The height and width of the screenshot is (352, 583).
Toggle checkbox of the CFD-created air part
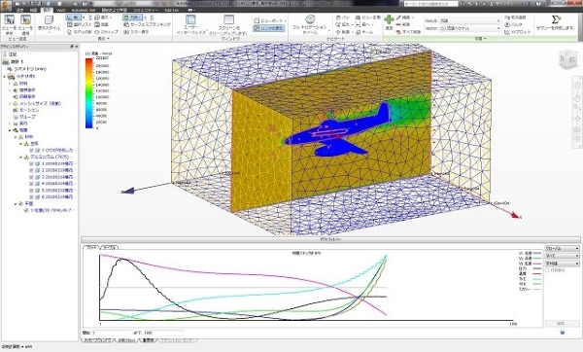31,151
